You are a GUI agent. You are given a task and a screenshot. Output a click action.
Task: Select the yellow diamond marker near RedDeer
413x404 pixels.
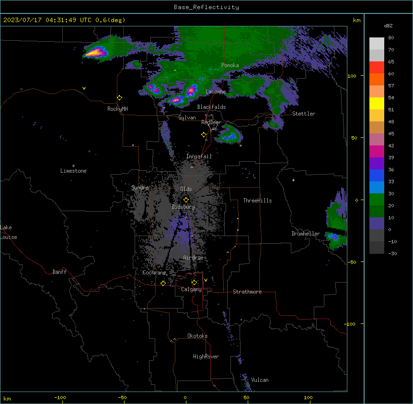204,135
